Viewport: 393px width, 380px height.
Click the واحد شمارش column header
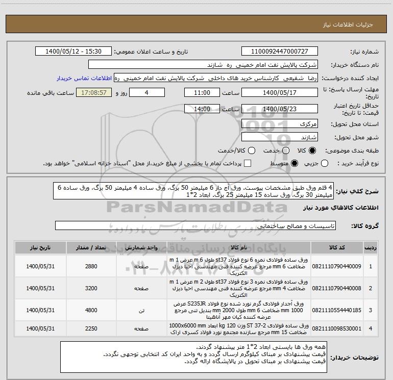141,248
